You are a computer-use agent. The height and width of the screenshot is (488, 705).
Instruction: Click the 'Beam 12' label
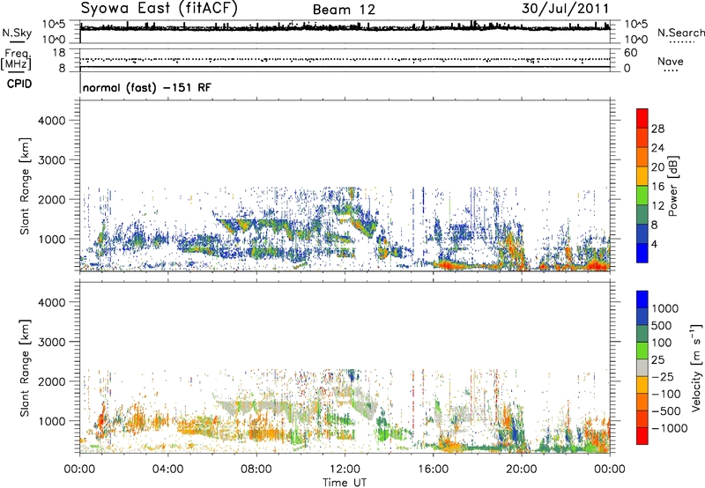(x=344, y=10)
